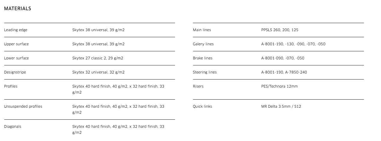Select the MR Delta 3.5mm / S12 text
The image size is (381, 141).
281,106
